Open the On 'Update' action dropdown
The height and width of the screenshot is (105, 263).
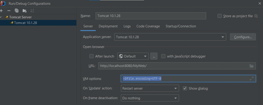[x=150, y=88]
